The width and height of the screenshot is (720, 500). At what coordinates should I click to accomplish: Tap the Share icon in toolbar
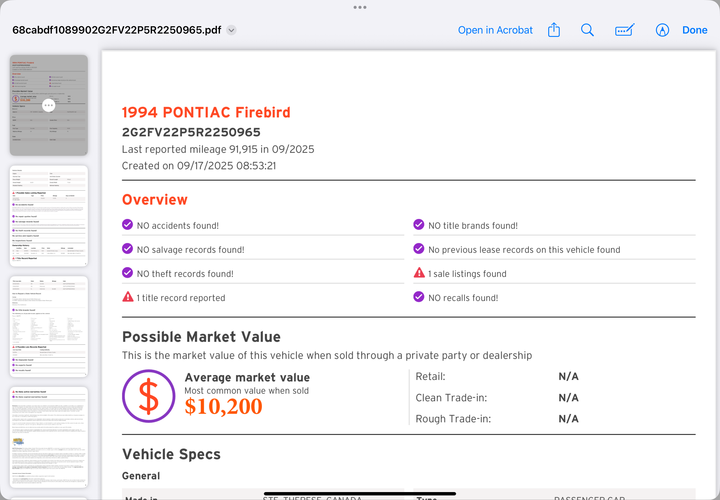(x=554, y=30)
